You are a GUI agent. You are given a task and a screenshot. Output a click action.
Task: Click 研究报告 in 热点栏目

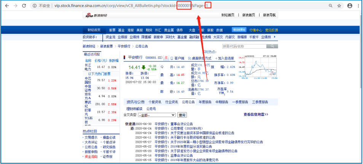click(x=109, y=147)
